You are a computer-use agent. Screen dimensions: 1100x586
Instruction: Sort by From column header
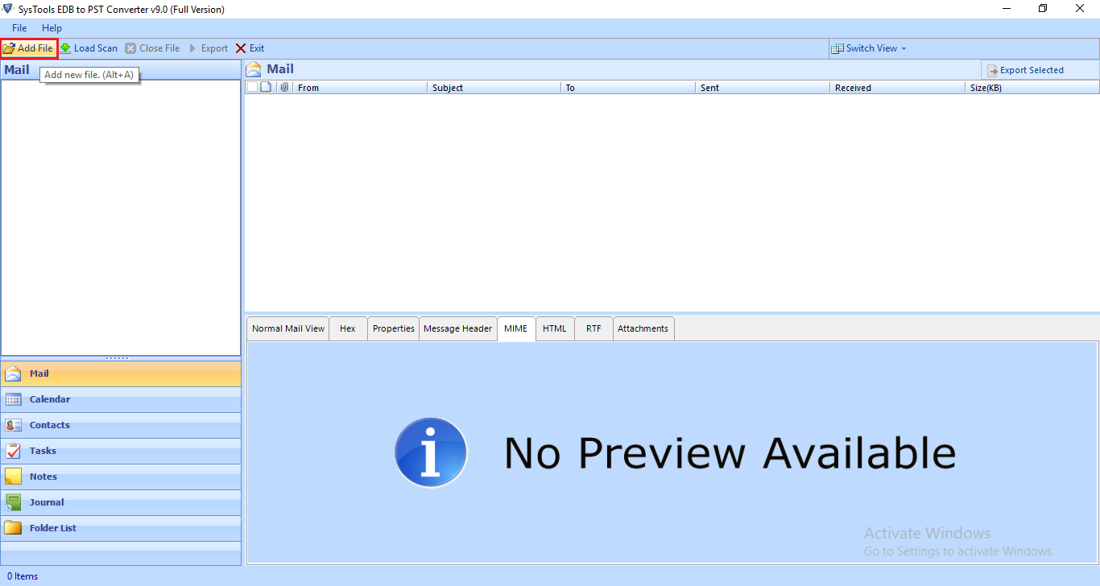coord(360,88)
